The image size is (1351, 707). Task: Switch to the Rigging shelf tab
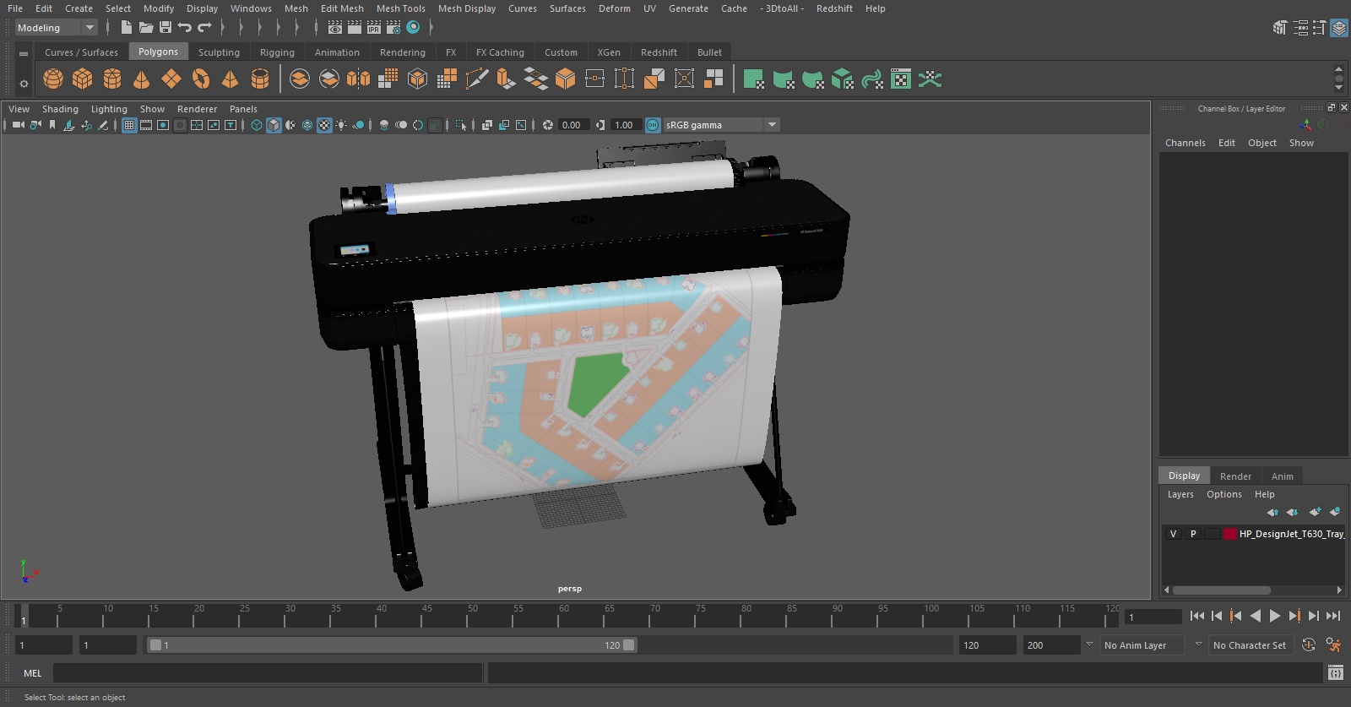tap(277, 52)
